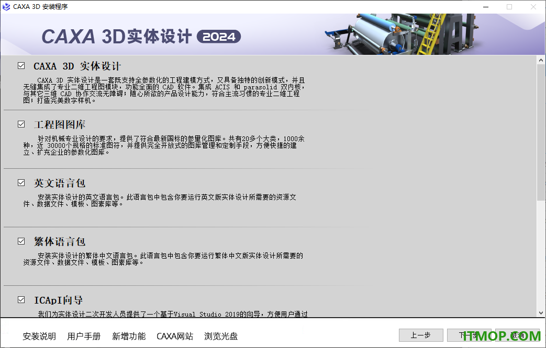Click the heading text CAXA 3D 实体设计
546x348 pixels.
[x=77, y=66]
